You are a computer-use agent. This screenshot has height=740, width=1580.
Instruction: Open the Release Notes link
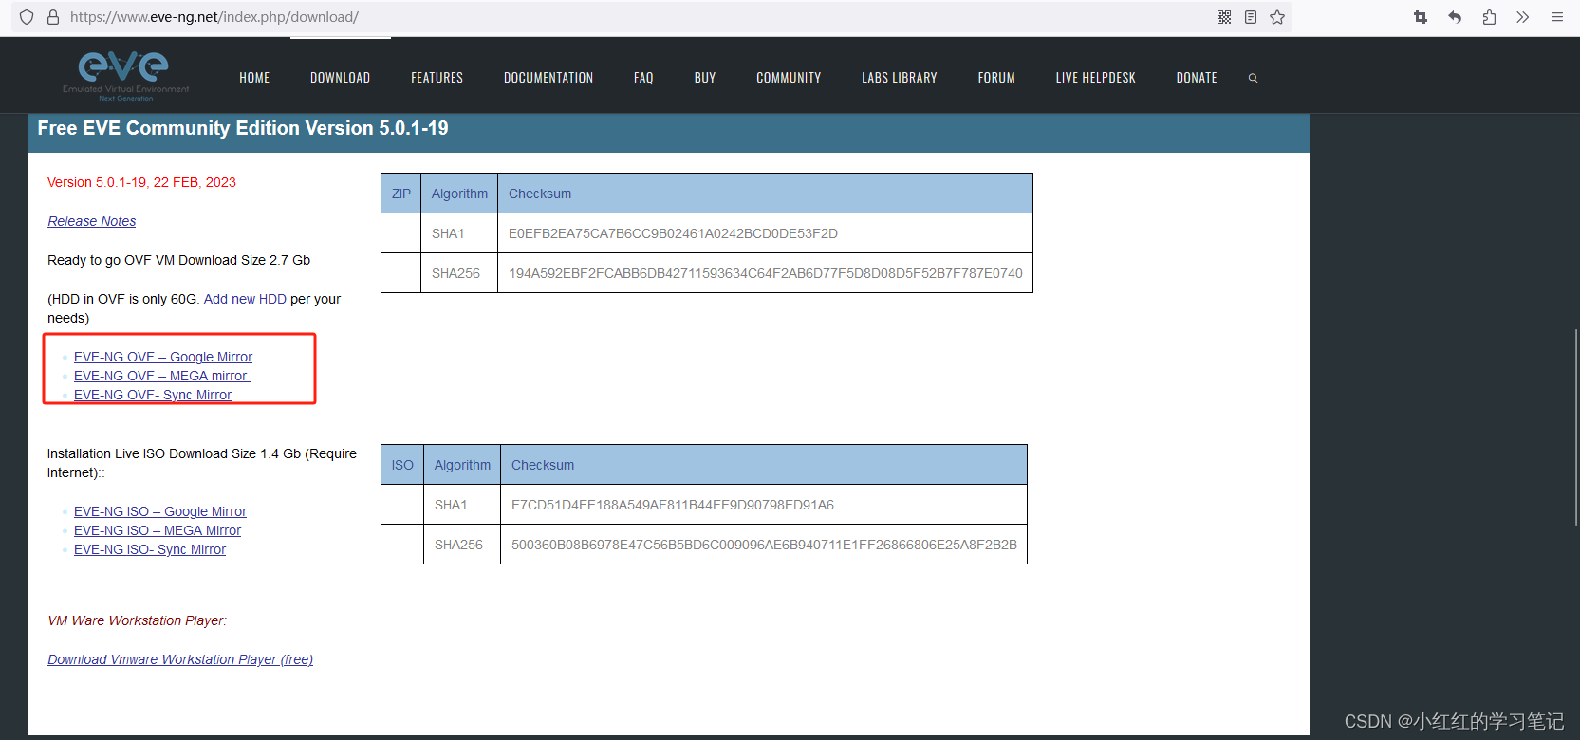(92, 221)
